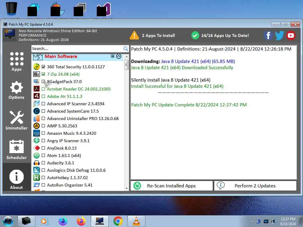The height and width of the screenshot is (227, 303).
Task: Open Google Chrome from the taskbar
Action: click(118, 221)
